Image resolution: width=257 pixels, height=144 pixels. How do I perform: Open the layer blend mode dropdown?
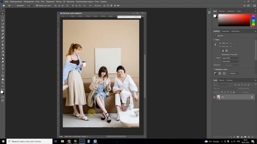[x=225, y=88]
